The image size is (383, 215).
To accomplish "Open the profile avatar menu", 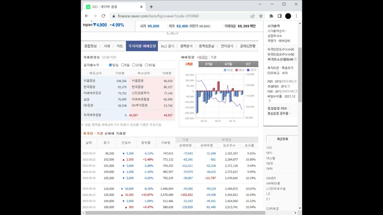I will (288, 16).
